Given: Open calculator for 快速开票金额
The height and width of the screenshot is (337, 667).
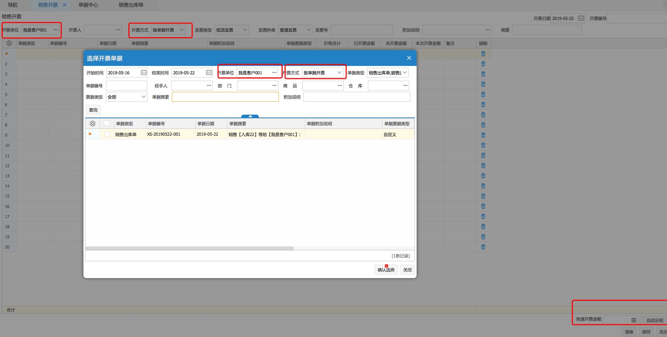Looking at the screenshot, I should pyautogui.click(x=633, y=320).
